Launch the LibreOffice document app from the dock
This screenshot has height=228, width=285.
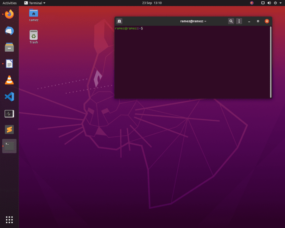(9, 63)
